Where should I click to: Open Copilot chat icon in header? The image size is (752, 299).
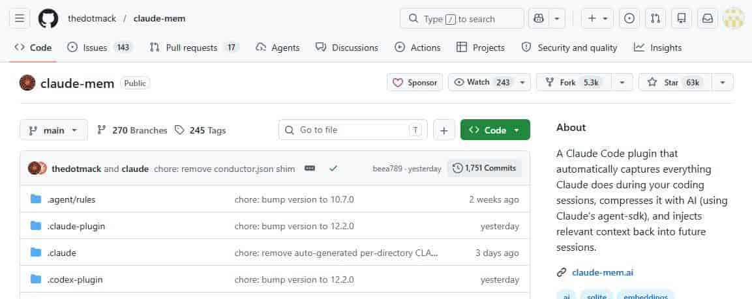coord(538,18)
